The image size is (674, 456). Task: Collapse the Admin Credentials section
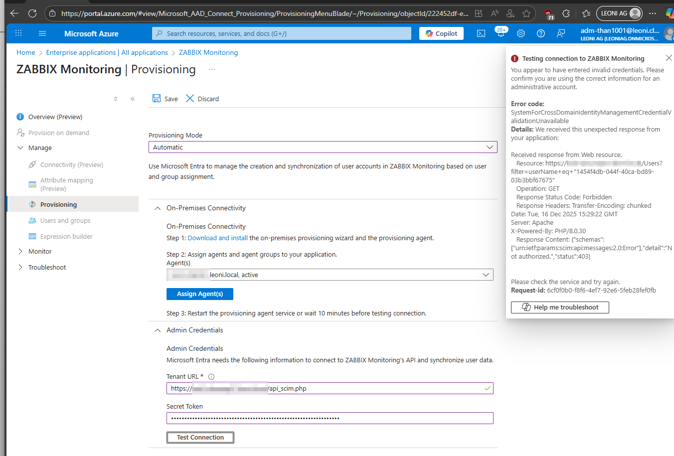tap(158, 330)
